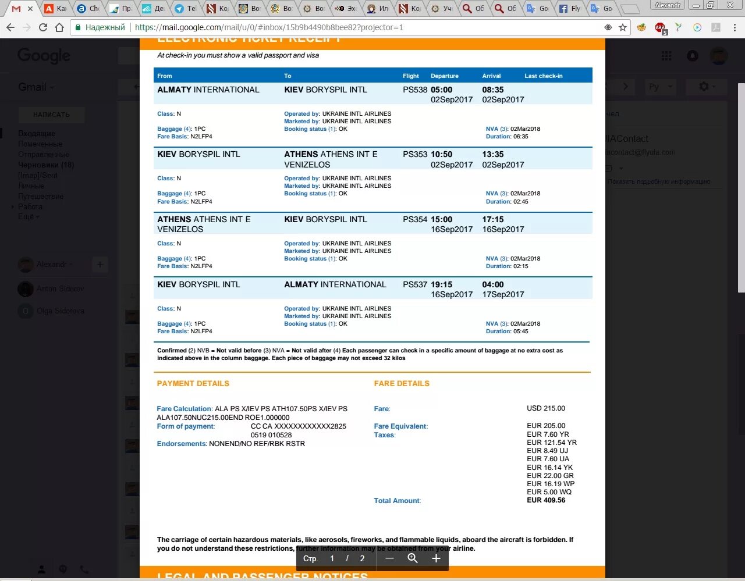
Task: Open the Chrome menu with three dots
Action: 735,27
